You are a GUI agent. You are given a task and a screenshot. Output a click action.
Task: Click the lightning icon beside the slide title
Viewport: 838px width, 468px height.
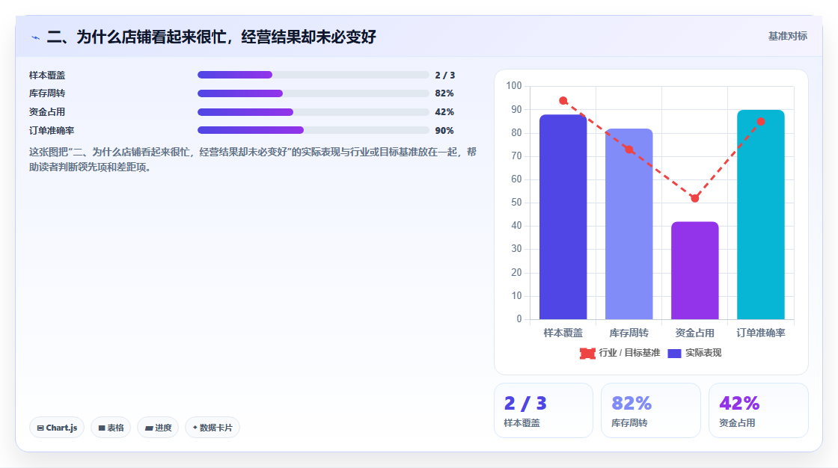(35, 37)
